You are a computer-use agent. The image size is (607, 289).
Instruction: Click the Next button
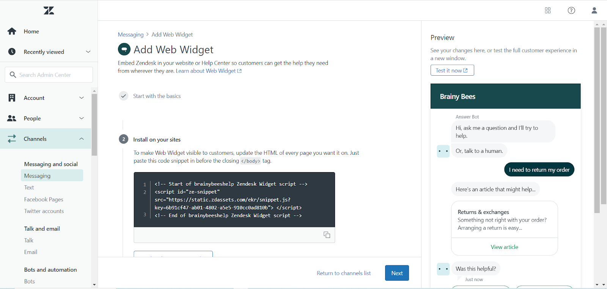tap(397, 273)
